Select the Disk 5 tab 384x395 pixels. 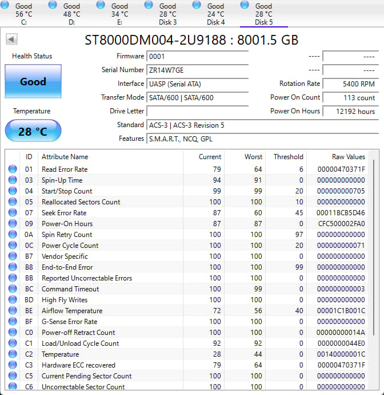coord(264,14)
